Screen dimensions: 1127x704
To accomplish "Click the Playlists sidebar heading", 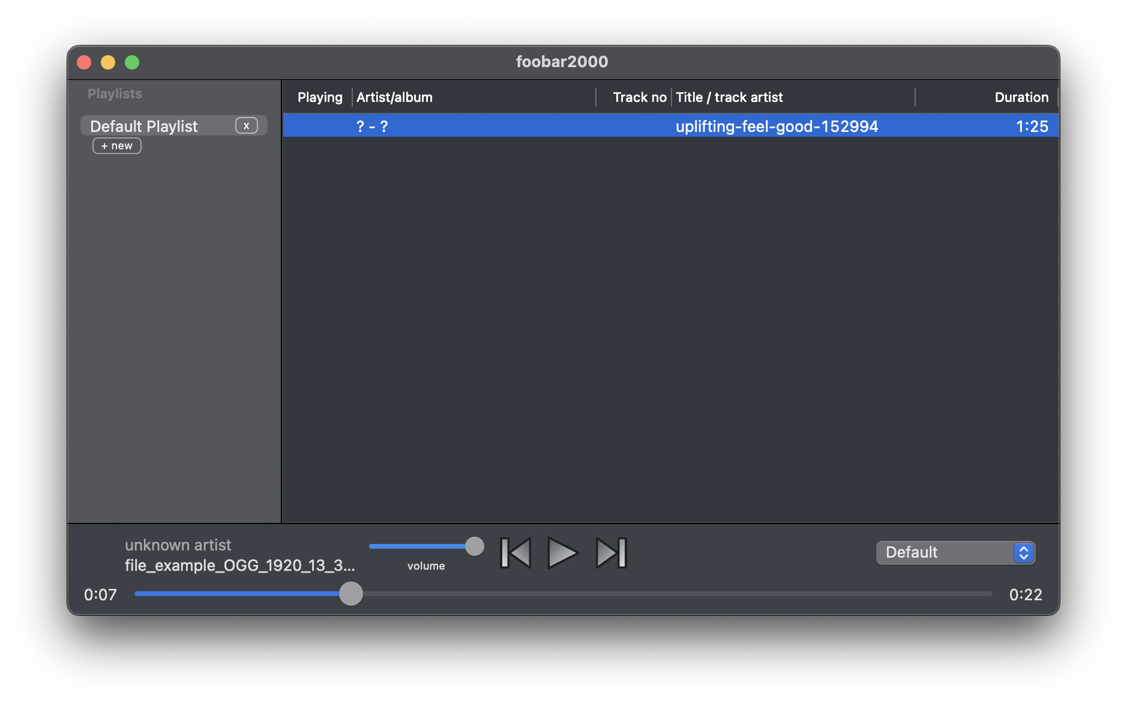I will point(115,94).
